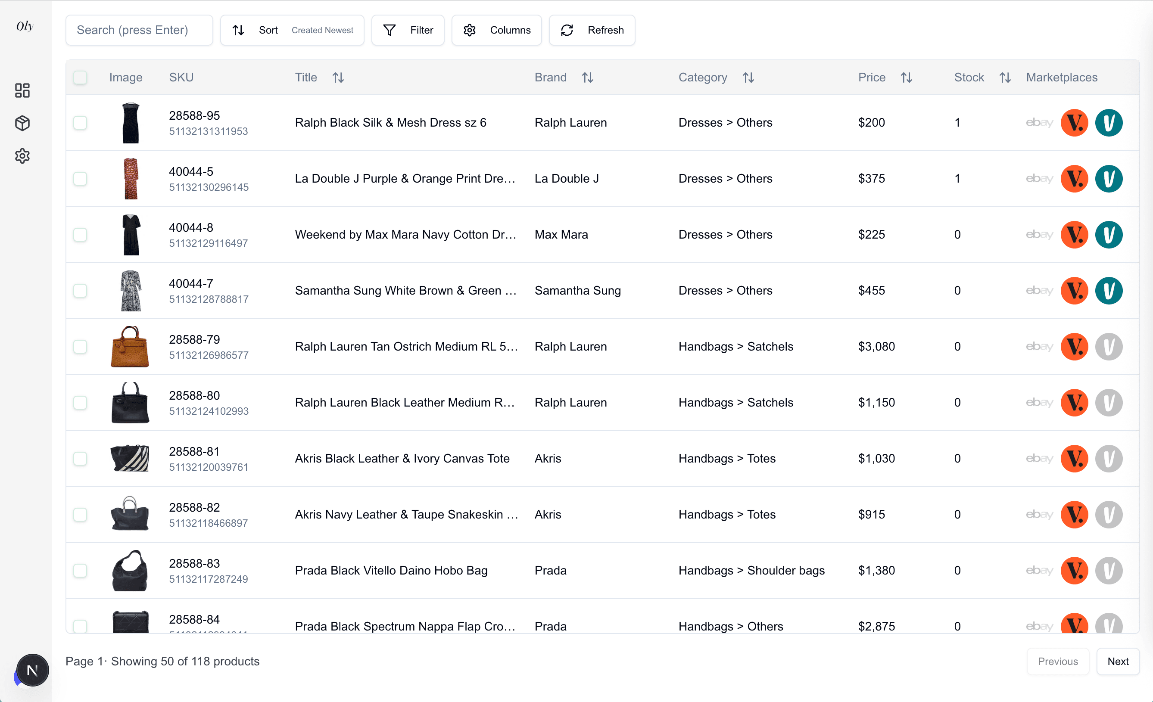Image resolution: width=1153 pixels, height=702 pixels.
Task: Click orange V icon for Akris Ivory Canvas Tote
Action: 1075,458
